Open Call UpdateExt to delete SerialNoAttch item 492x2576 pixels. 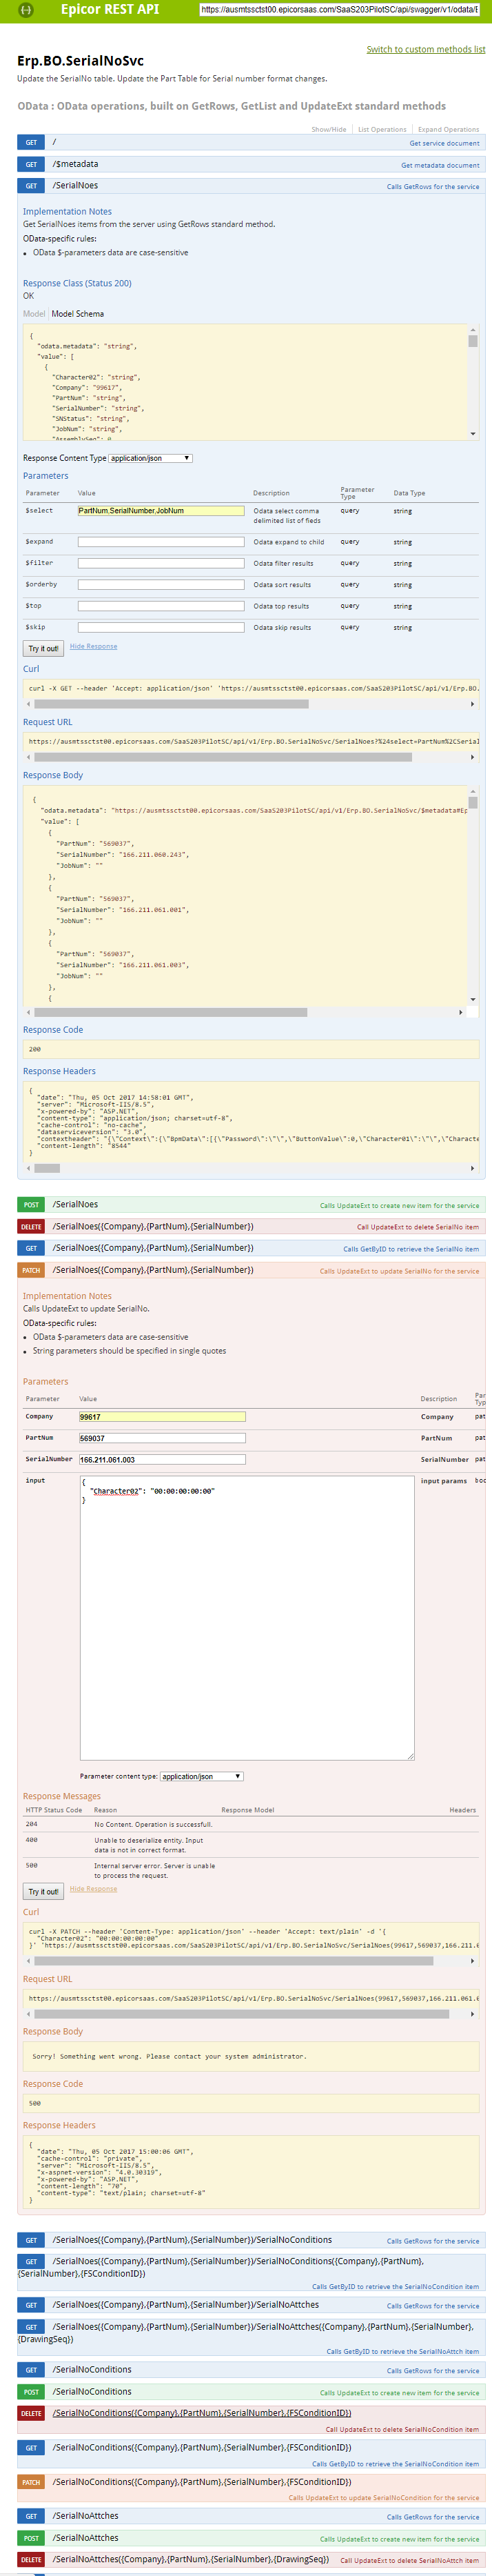(410, 2561)
